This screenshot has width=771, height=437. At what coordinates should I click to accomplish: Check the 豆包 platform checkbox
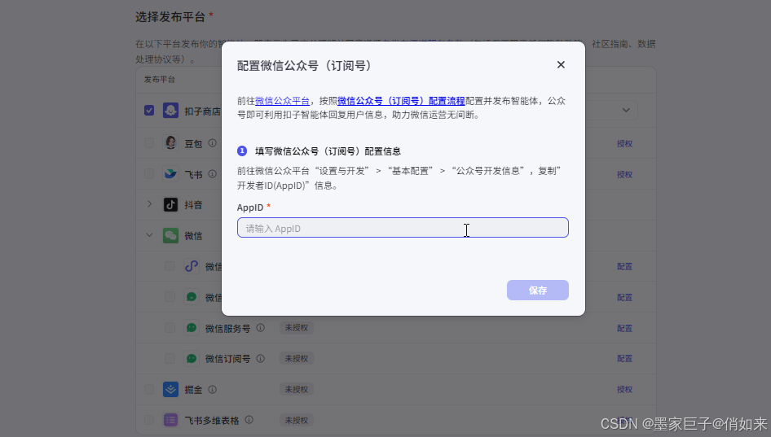click(149, 143)
